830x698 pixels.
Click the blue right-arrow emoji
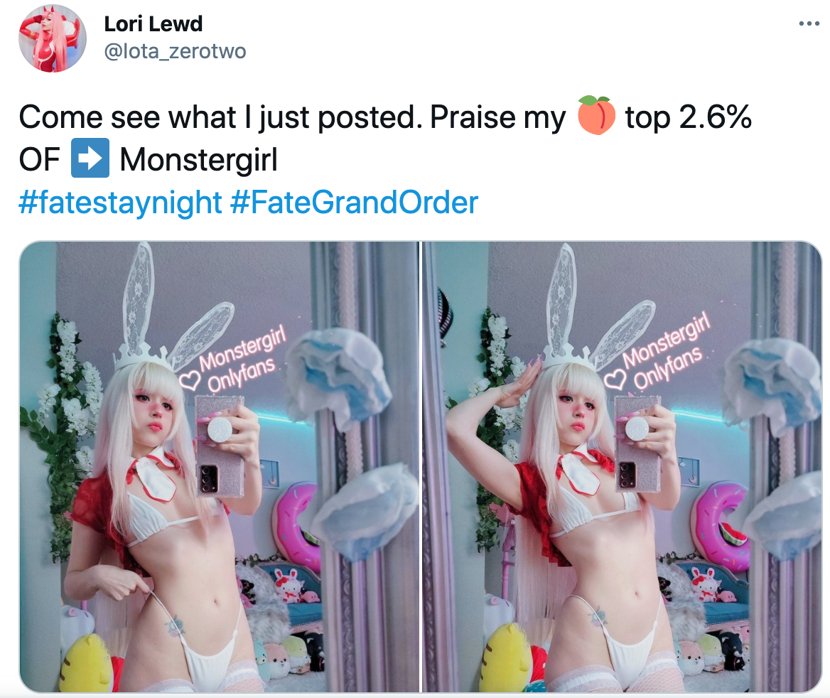point(90,158)
